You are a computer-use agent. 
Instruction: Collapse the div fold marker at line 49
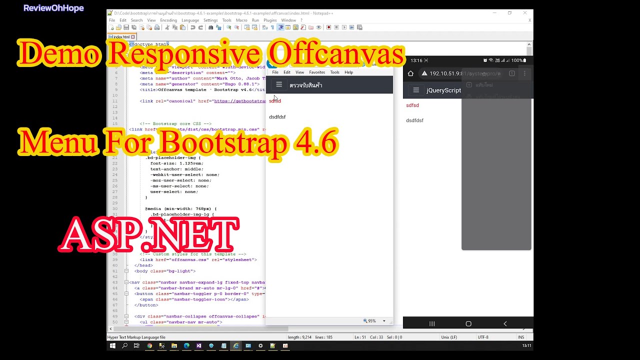[x=126, y=316]
